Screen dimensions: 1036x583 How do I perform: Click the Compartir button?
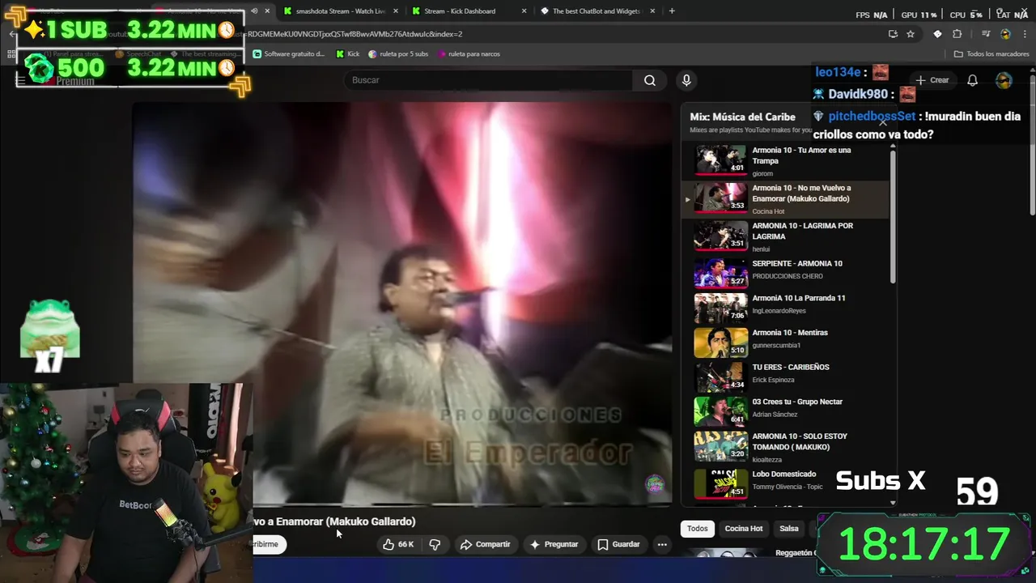tap(485, 544)
